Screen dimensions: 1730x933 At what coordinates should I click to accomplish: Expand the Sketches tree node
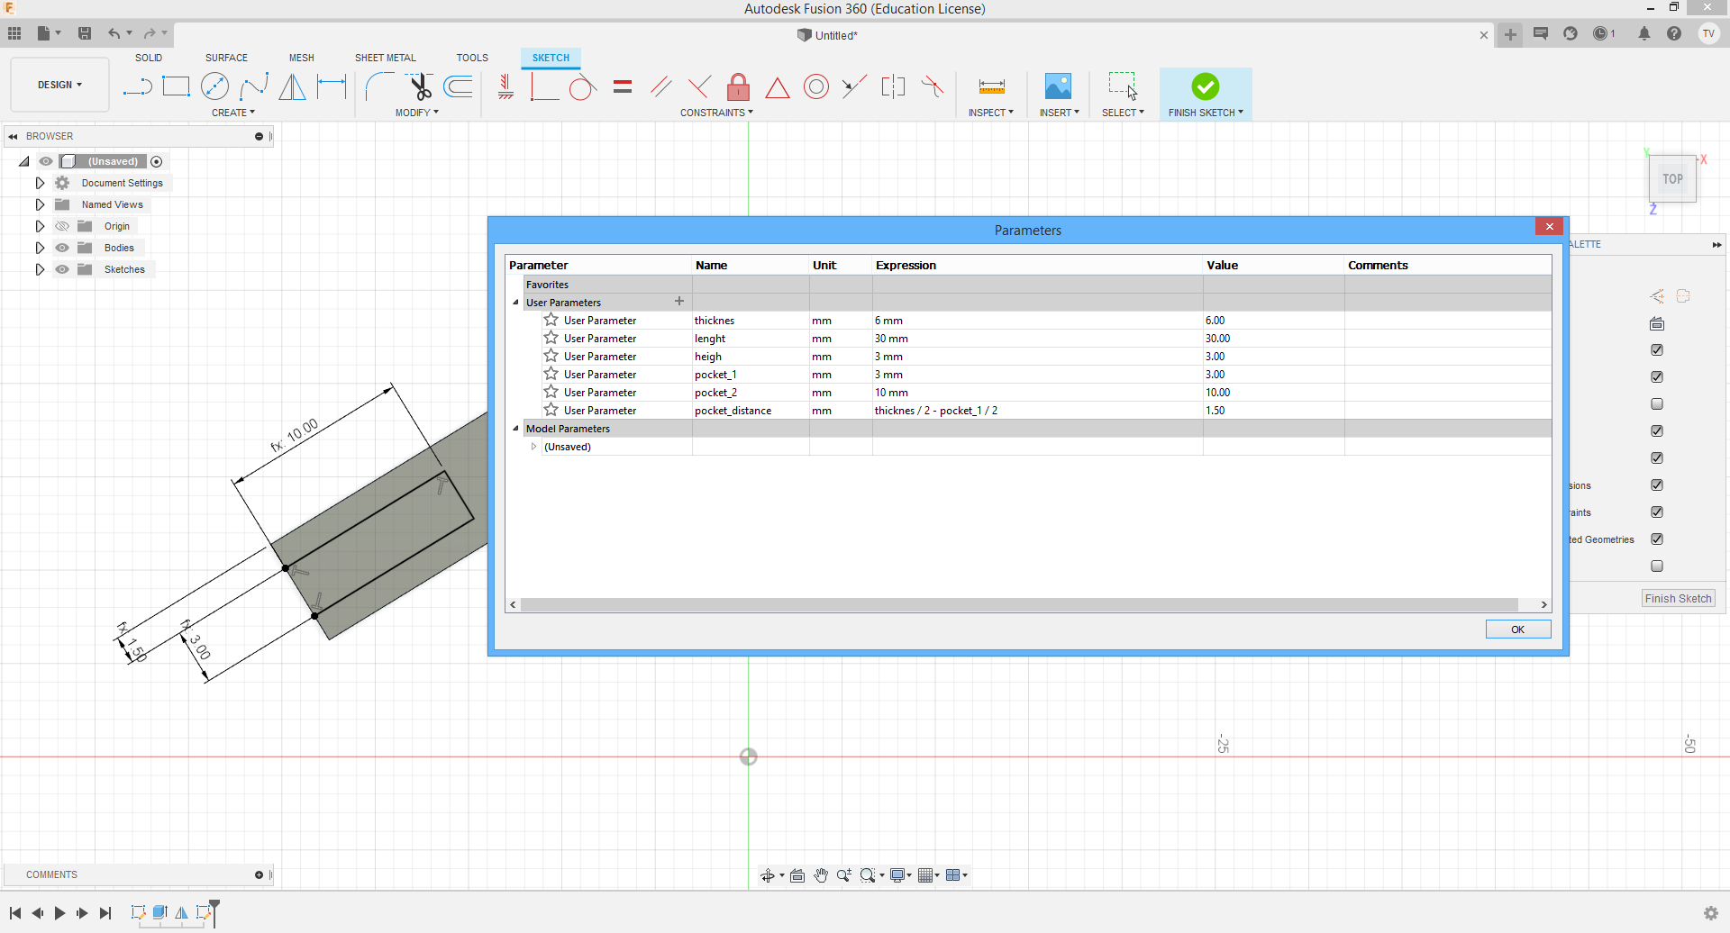[40, 269]
